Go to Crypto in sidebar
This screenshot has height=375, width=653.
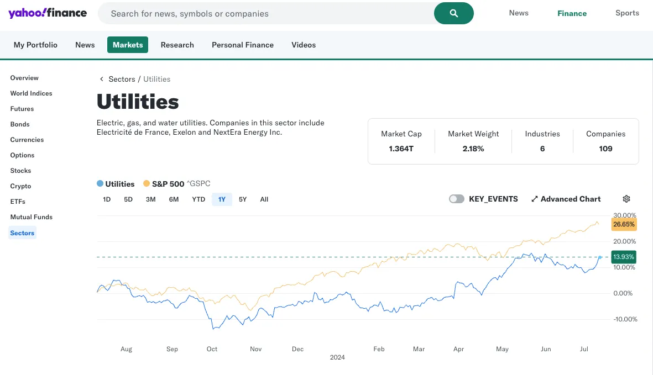pyautogui.click(x=21, y=186)
